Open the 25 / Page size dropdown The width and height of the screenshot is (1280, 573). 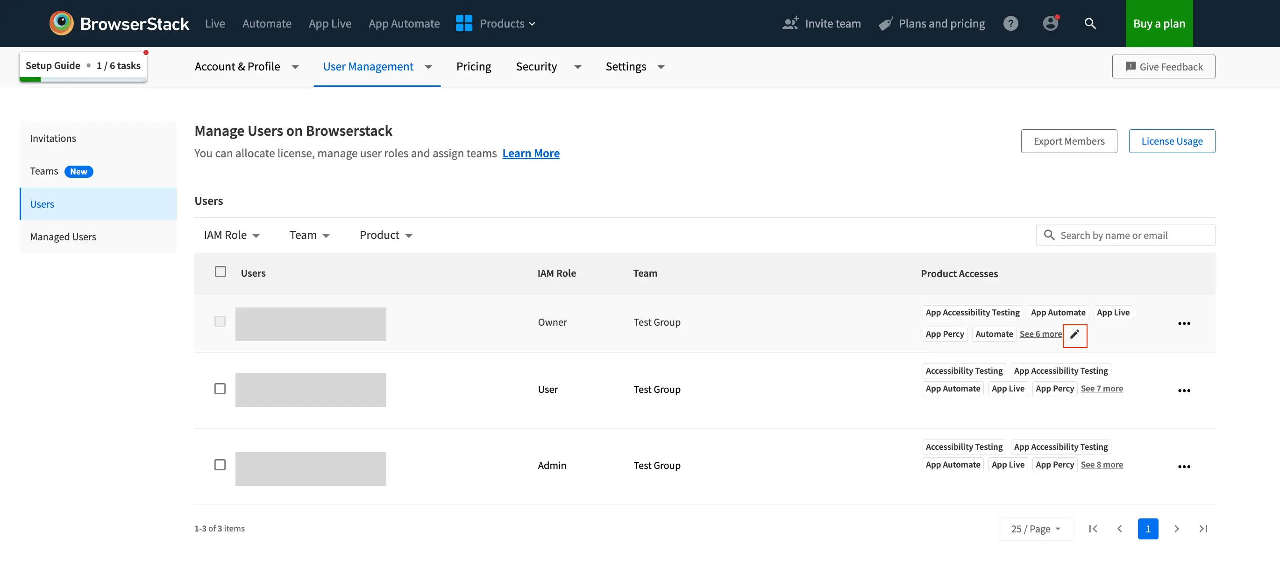pyautogui.click(x=1036, y=529)
